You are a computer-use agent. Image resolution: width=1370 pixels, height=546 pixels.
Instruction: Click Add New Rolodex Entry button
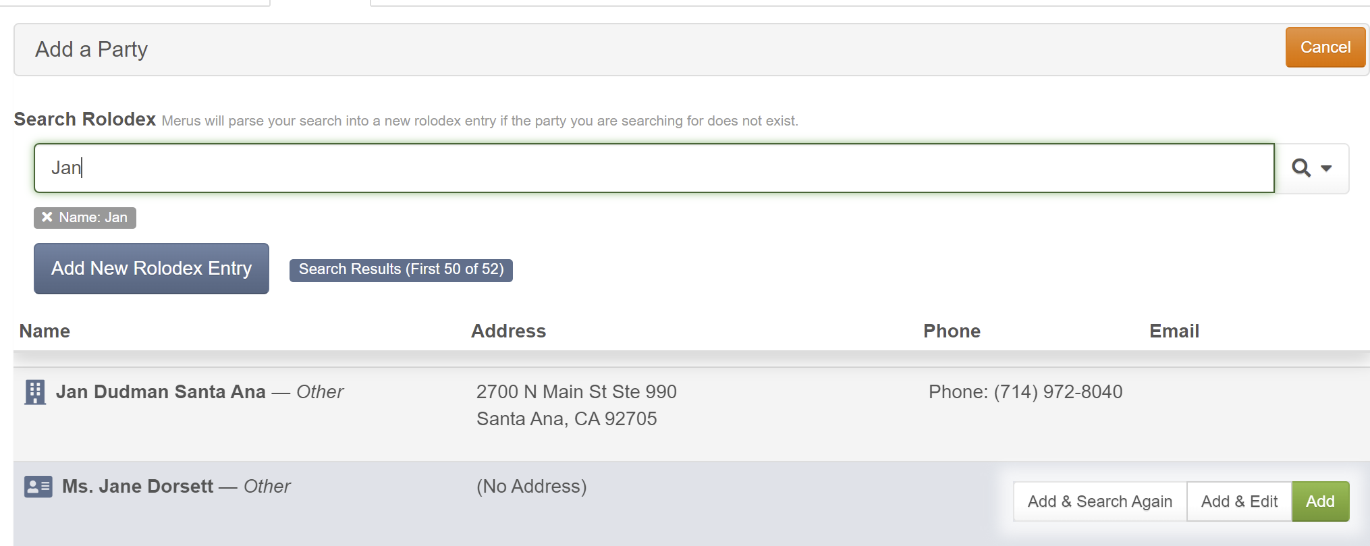coord(151,269)
